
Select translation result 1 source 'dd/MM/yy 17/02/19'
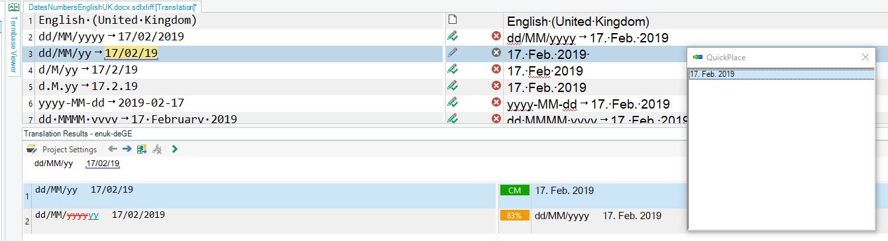tap(84, 189)
